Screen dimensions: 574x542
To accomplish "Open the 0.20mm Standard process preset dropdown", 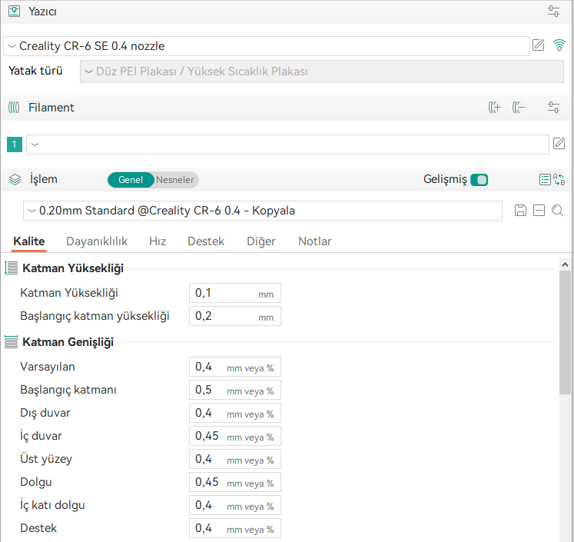I will pyautogui.click(x=263, y=211).
